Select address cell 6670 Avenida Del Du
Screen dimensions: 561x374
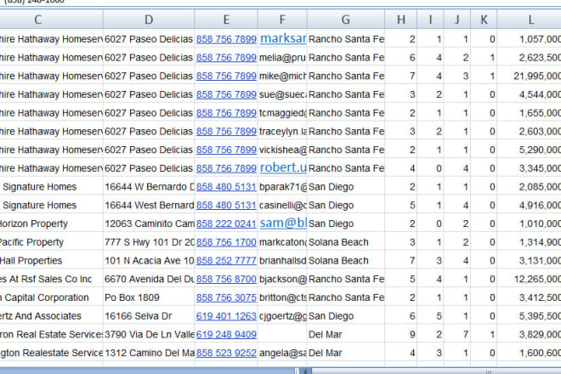(x=149, y=279)
